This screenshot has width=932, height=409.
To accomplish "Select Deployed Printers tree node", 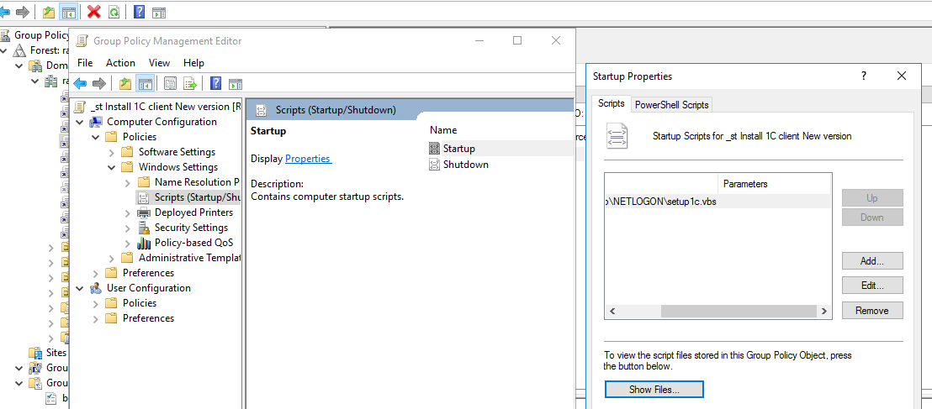I will (x=193, y=212).
